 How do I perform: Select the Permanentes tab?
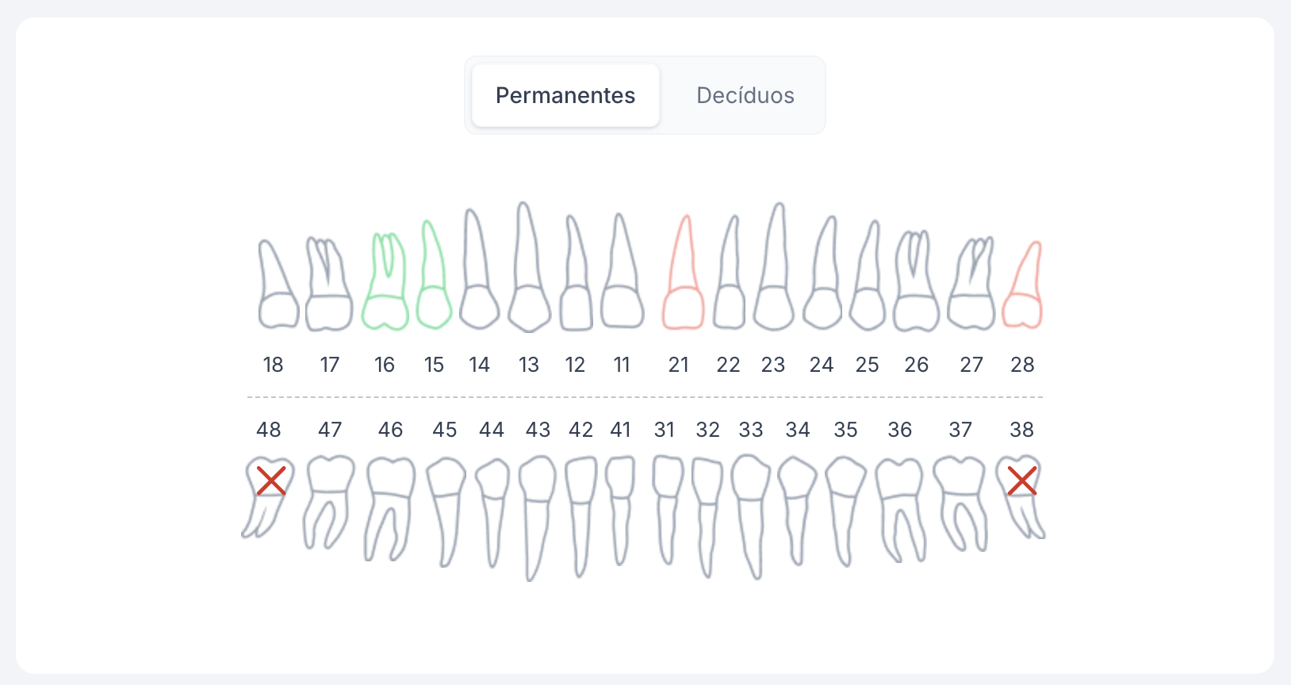pos(565,95)
